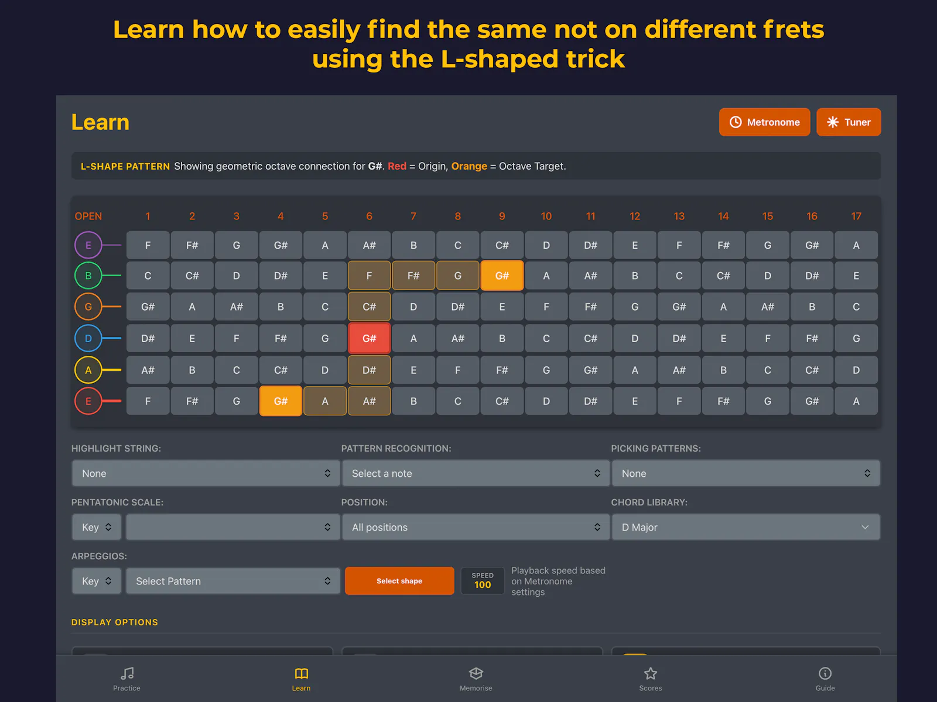Click G# on G string fret 1
Viewport: 937px width, 702px height.
point(148,307)
